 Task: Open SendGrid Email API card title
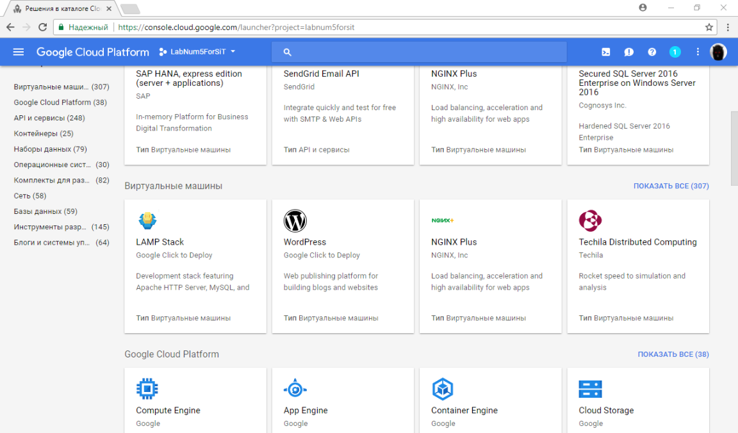tap(322, 74)
